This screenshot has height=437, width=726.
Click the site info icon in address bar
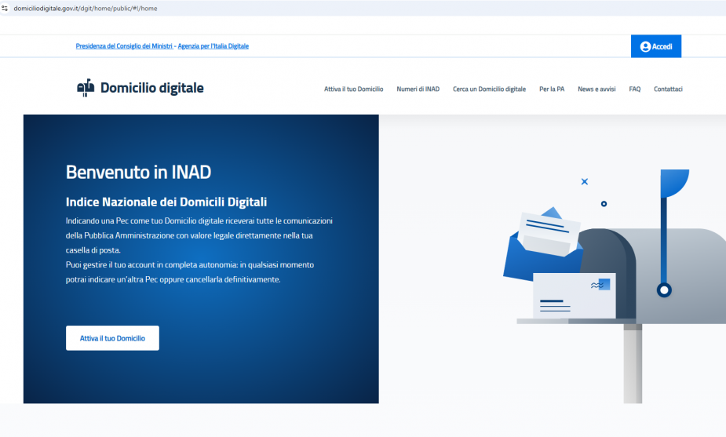(5, 9)
